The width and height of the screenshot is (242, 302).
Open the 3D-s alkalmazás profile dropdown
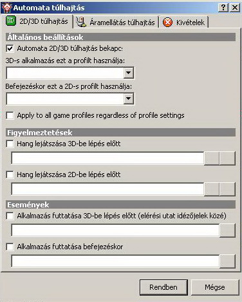click(x=129, y=73)
